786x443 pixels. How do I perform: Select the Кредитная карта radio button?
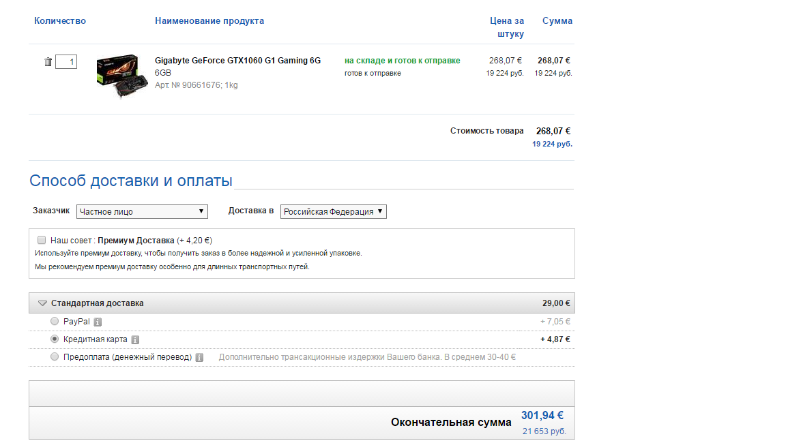coord(55,339)
